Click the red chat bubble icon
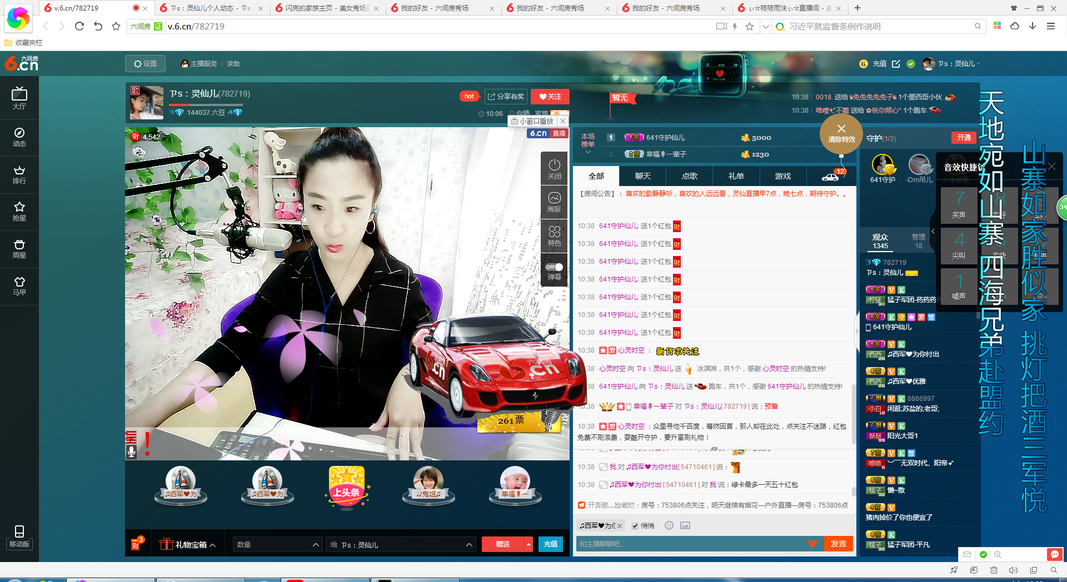The image size is (1067, 582). [1054, 554]
